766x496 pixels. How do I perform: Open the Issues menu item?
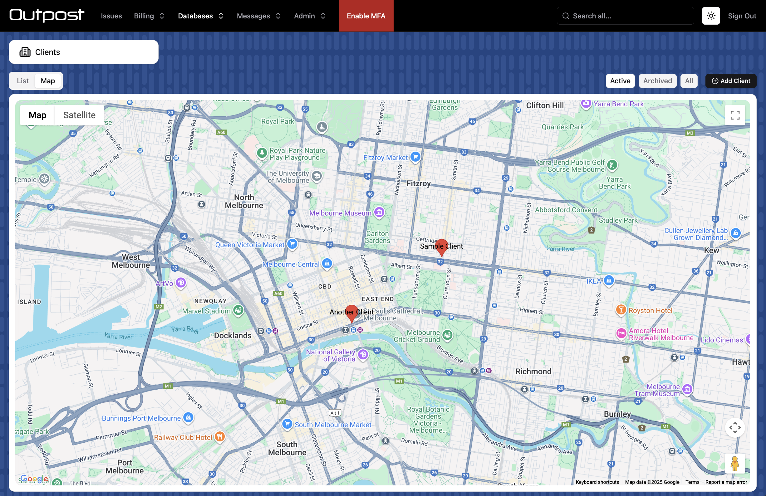coord(111,16)
